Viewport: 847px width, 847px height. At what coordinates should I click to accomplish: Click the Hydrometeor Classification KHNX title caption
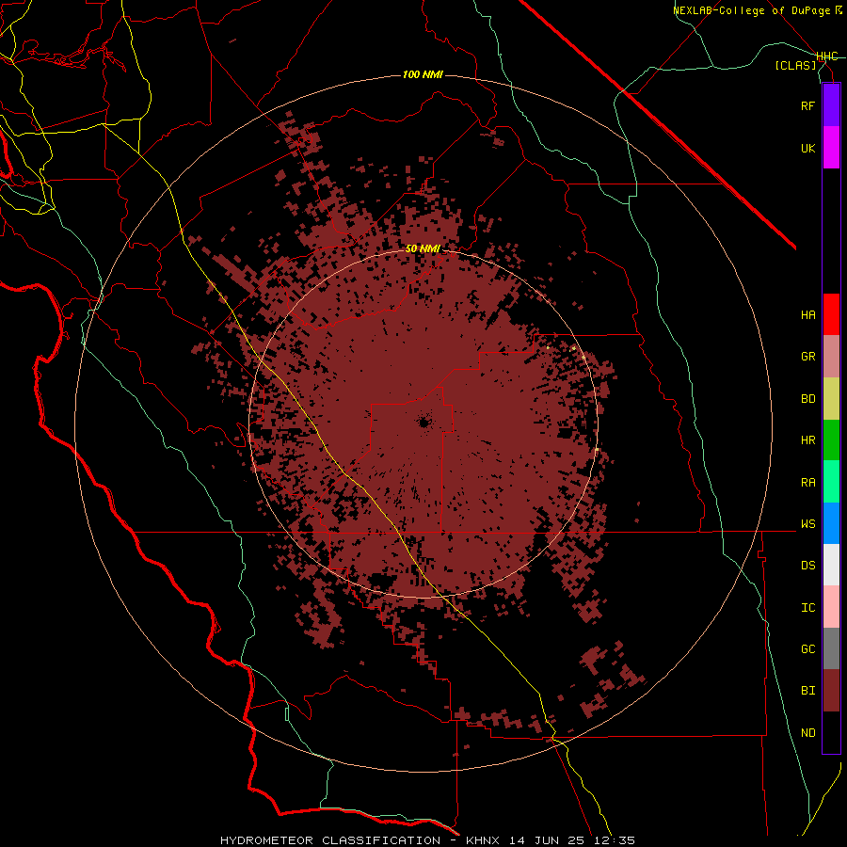point(427,840)
